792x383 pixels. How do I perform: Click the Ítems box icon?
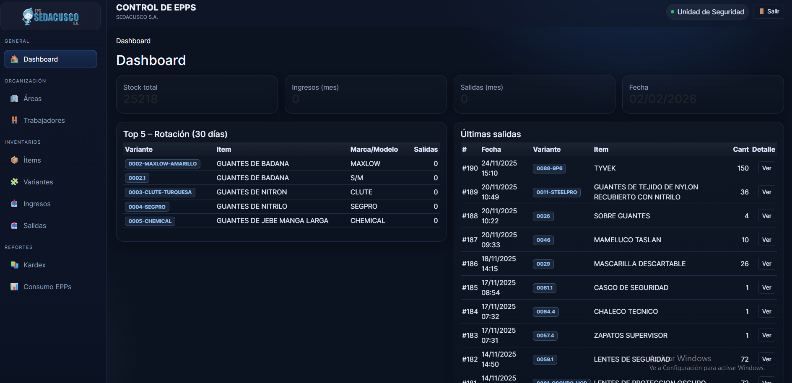coord(14,160)
